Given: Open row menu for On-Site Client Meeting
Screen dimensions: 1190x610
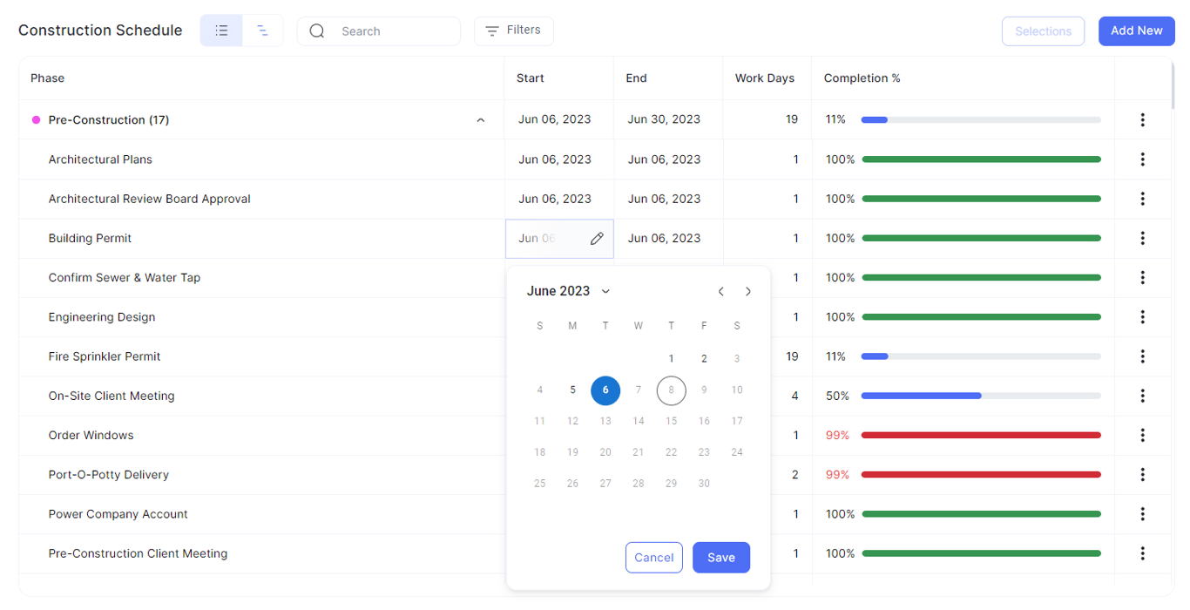Looking at the screenshot, I should pos(1142,396).
